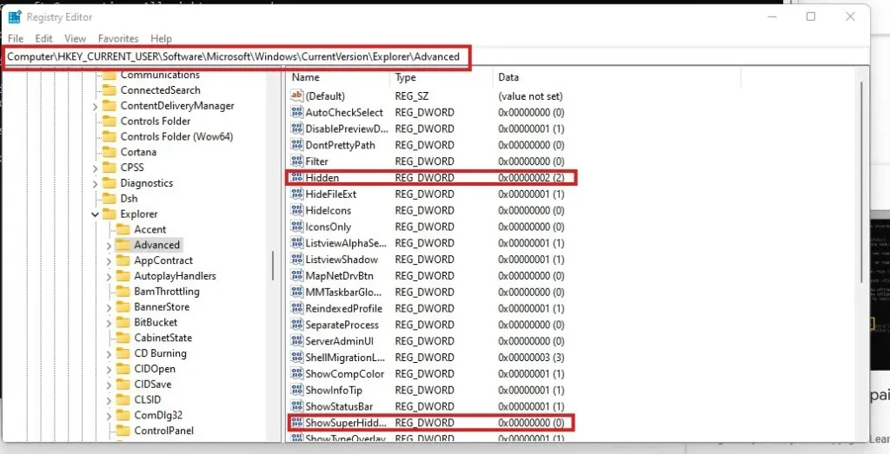
Task: Click the REG_SZ type cell
Action: point(411,96)
